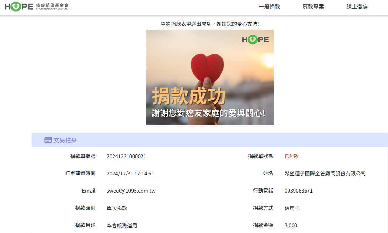Click the donor name 希望種子國際企管顧問股份有限公司
Image resolution: width=388 pixels, height=233 pixels.
[325, 174]
